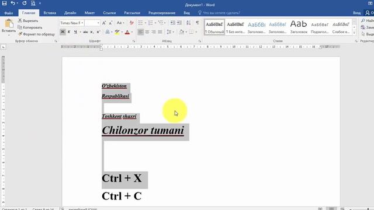Select Format Painter (Формат по образцу)
Viewport: 374px width, 210px height.
coord(36,34)
